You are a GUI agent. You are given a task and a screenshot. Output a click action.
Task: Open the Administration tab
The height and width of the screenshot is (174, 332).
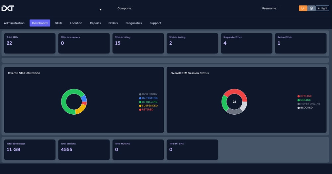(x=14, y=23)
